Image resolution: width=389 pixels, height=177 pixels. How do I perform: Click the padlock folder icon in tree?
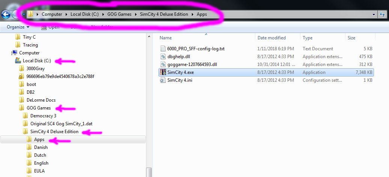pos(21,76)
